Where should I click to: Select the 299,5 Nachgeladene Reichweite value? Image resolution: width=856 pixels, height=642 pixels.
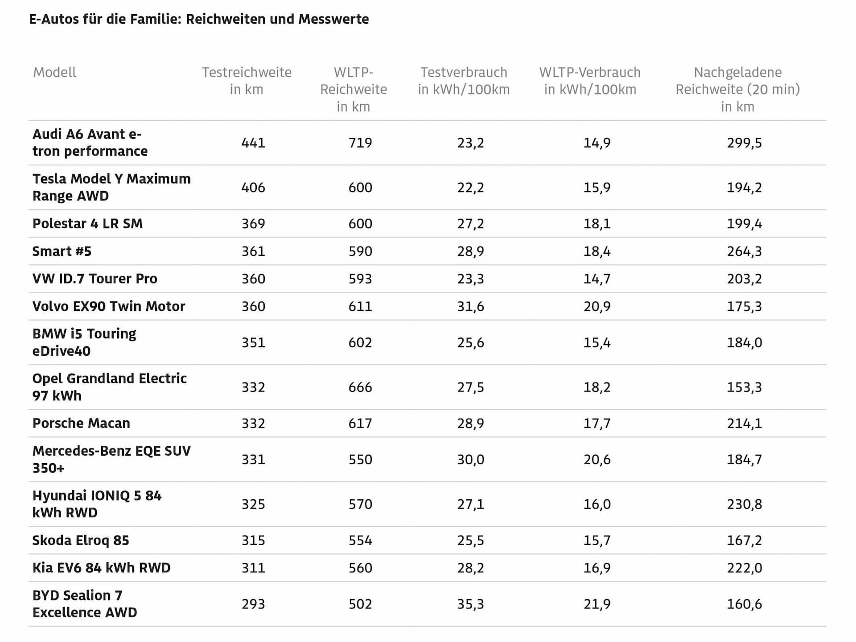click(x=744, y=143)
